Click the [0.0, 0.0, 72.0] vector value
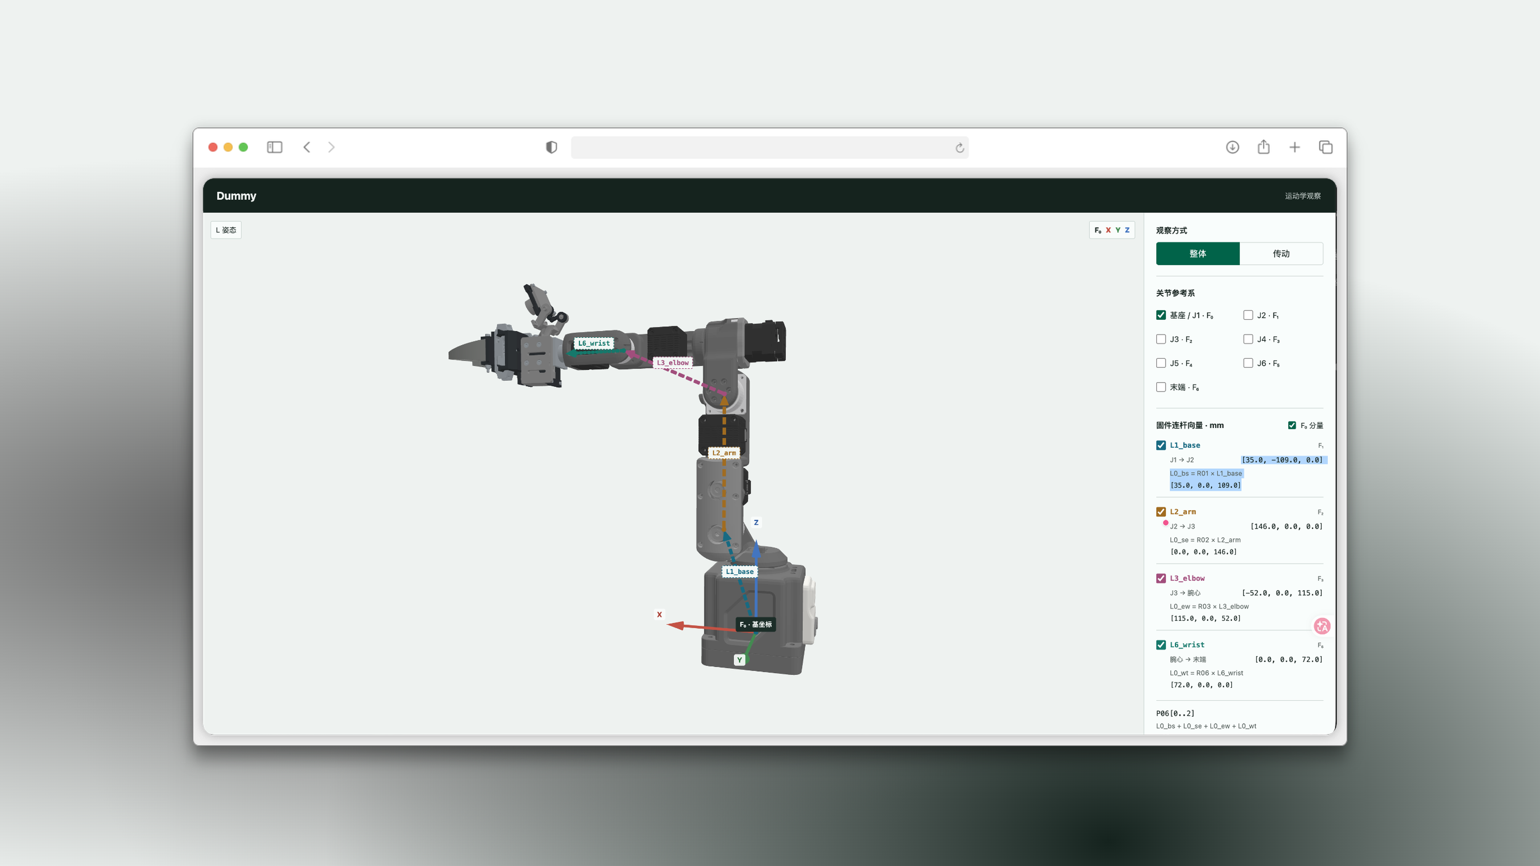This screenshot has width=1540, height=866. click(x=1288, y=659)
